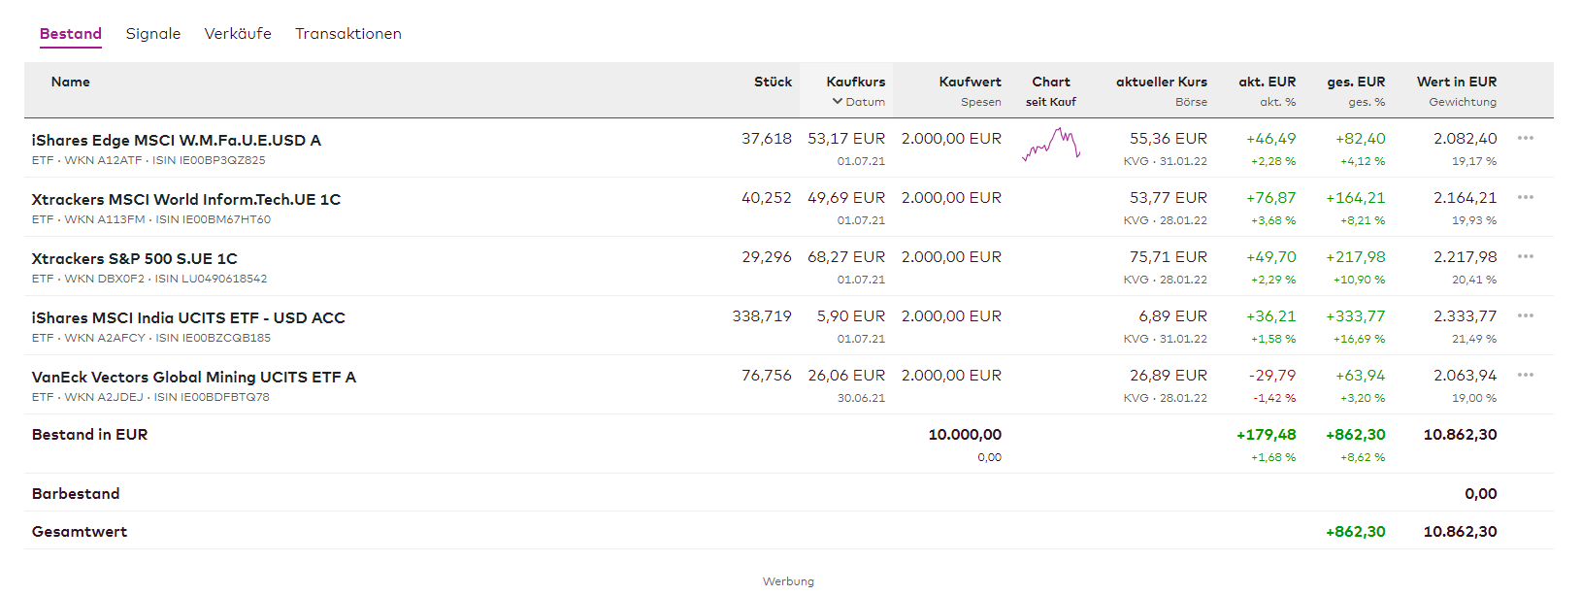Open iShares MSCI India UCITS ETF link
This screenshot has height=595, width=1581.
(188, 318)
